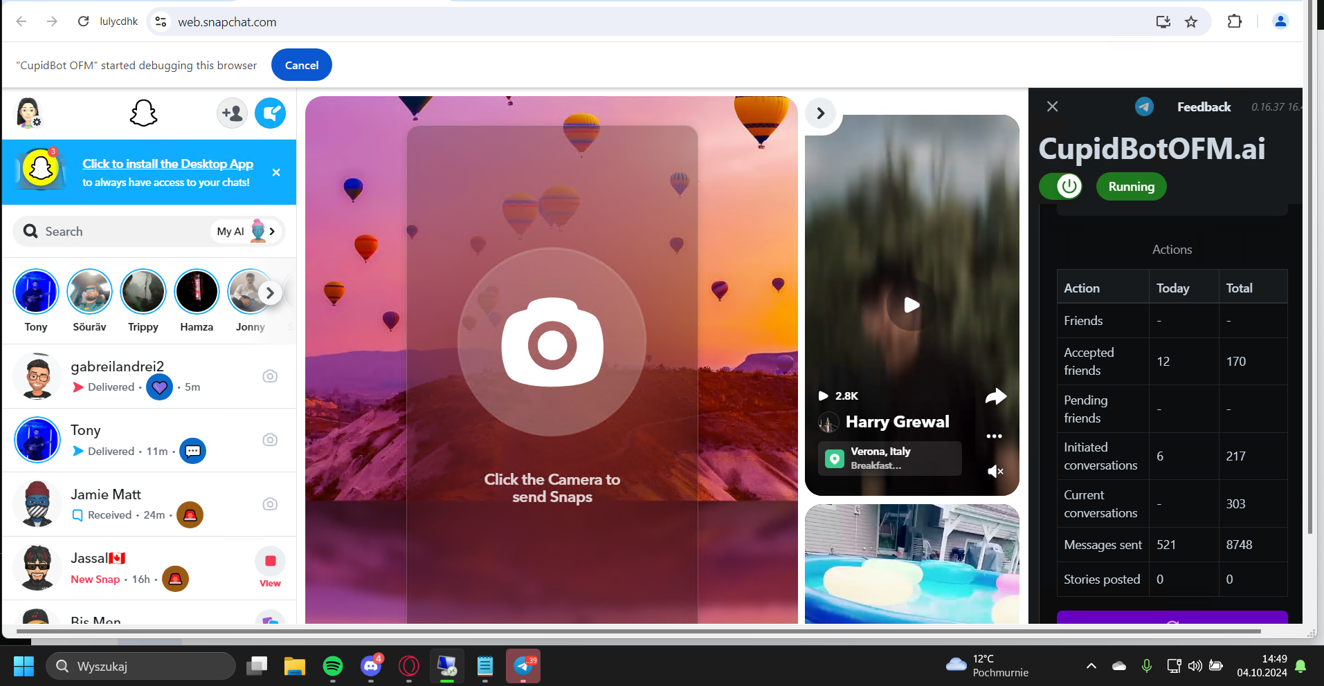1324x686 pixels.
Task: Share the Harry Grewal spotlight video
Action: pyautogui.click(x=995, y=396)
